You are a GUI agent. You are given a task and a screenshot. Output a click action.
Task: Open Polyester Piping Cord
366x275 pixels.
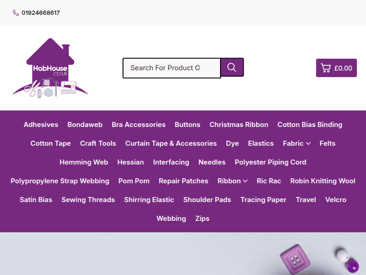pos(270,162)
